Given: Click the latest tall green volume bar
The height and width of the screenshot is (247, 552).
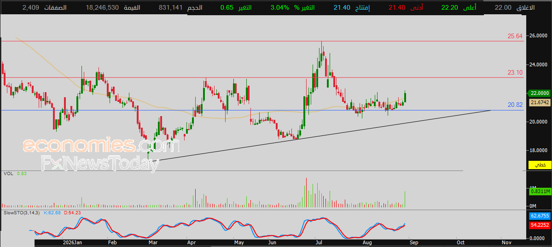Looking at the screenshot, I should [406, 199].
